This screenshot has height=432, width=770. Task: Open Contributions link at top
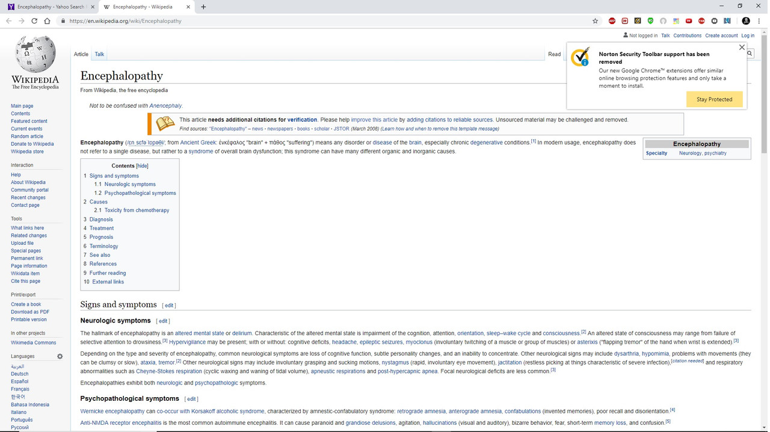coord(687,35)
